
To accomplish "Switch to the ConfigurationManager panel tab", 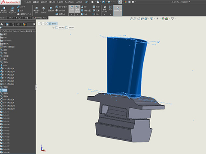I will [x=13, y=24].
